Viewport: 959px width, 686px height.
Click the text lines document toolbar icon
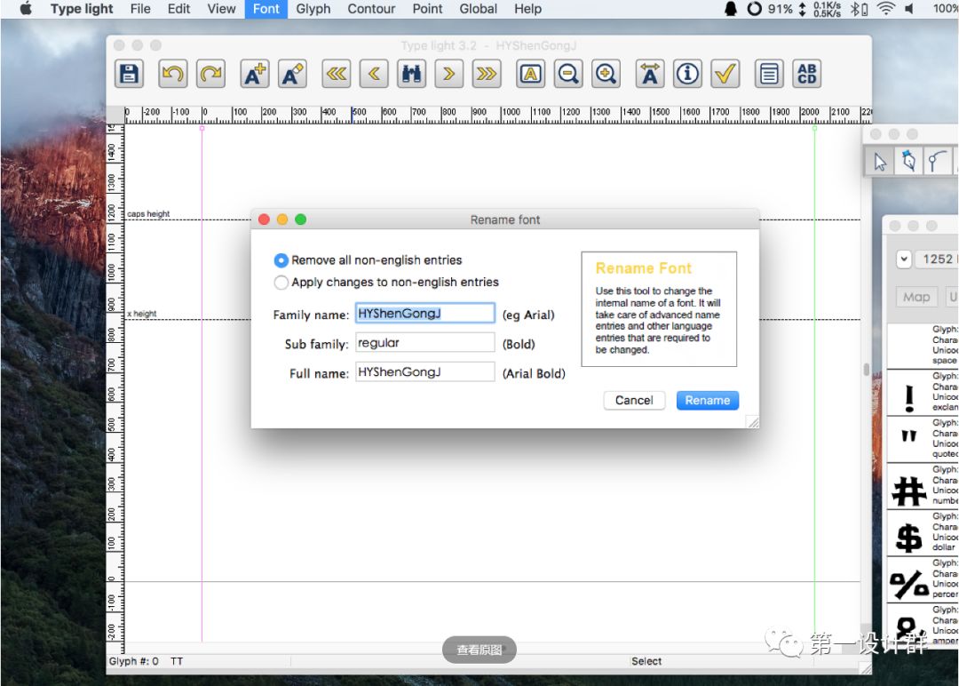point(769,74)
